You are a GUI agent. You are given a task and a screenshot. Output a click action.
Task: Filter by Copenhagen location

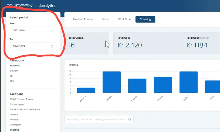[17, 104]
